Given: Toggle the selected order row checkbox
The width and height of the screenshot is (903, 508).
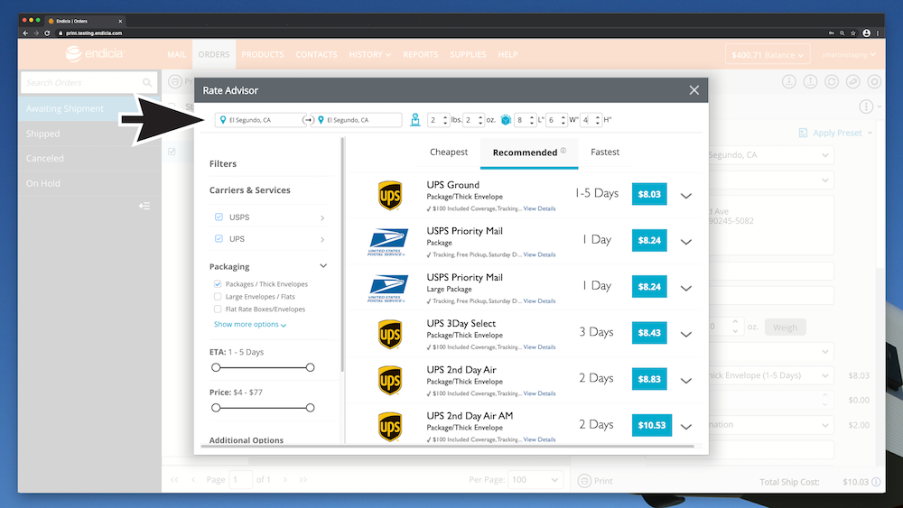Looking at the screenshot, I should tap(172, 152).
